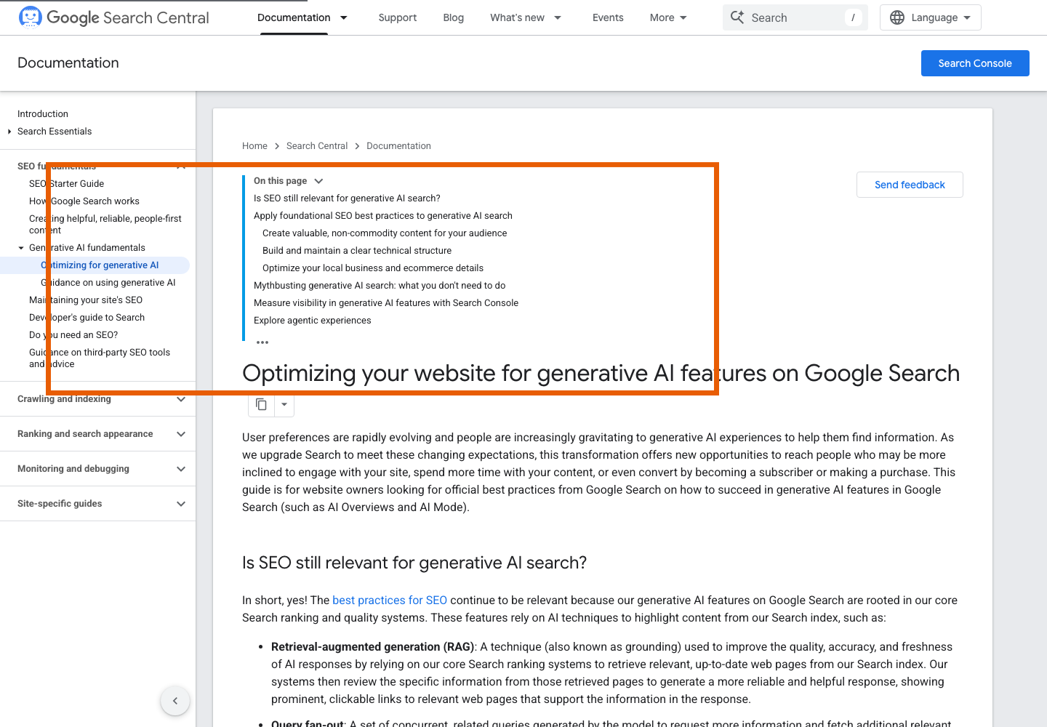Select Optimizing for generative AI
The height and width of the screenshot is (727, 1047).
pos(100,265)
